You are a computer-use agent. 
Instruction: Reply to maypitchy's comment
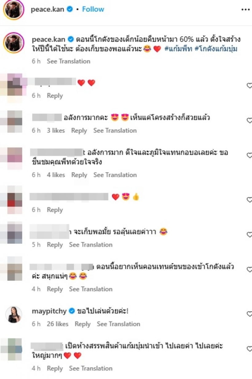pyautogui.click(x=83, y=324)
